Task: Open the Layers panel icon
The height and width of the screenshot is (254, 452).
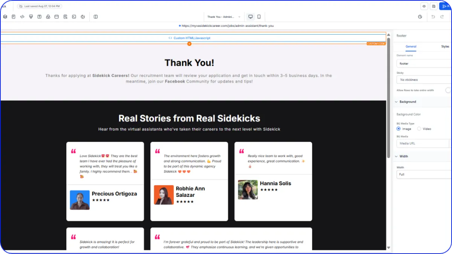Action: (5, 17)
